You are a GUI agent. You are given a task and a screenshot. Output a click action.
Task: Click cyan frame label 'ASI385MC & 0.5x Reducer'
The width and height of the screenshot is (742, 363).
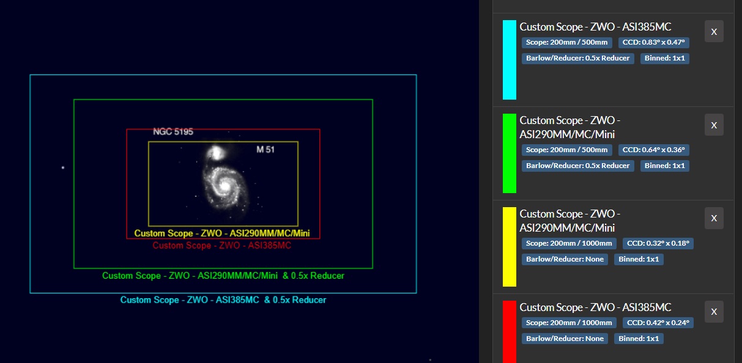pyautogui.click(x=223, y=300)
